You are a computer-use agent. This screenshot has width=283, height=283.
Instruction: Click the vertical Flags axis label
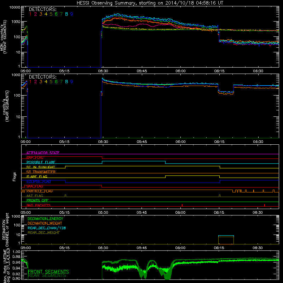pos(14,177)
